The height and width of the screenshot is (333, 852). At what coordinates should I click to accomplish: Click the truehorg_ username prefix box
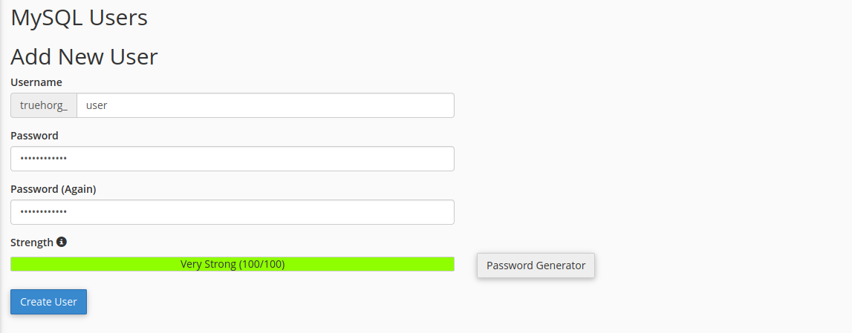pyautogui.click(x=44, y=105)
